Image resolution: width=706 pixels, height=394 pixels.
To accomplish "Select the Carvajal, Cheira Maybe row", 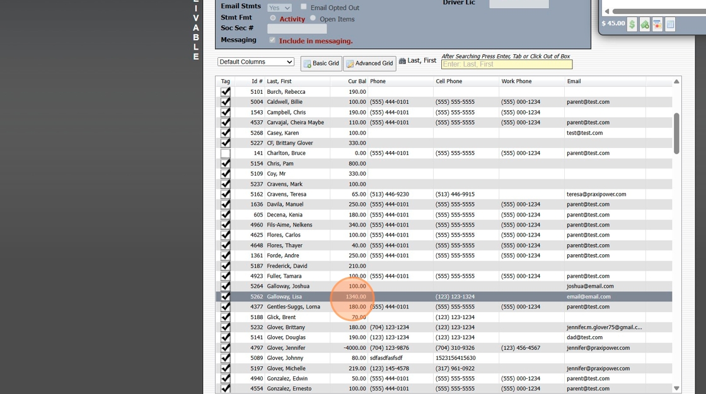I will (x=444, y=123).
